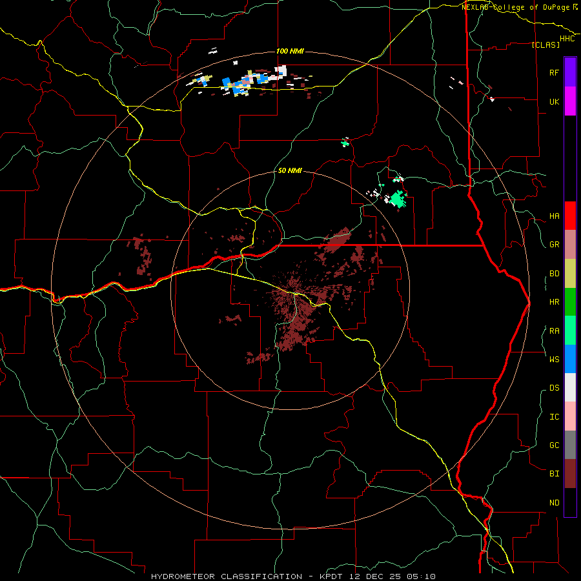Click the GR legend color swatch

pyautogui.click(x=570, y=245)
